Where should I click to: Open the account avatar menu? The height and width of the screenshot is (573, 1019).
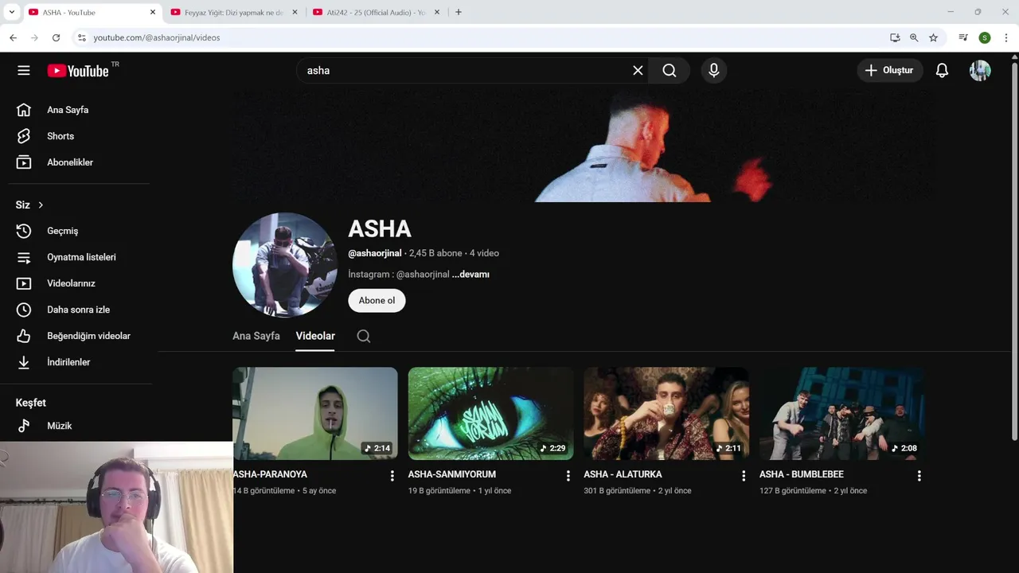pyautogui.click(x=980, y=71)
